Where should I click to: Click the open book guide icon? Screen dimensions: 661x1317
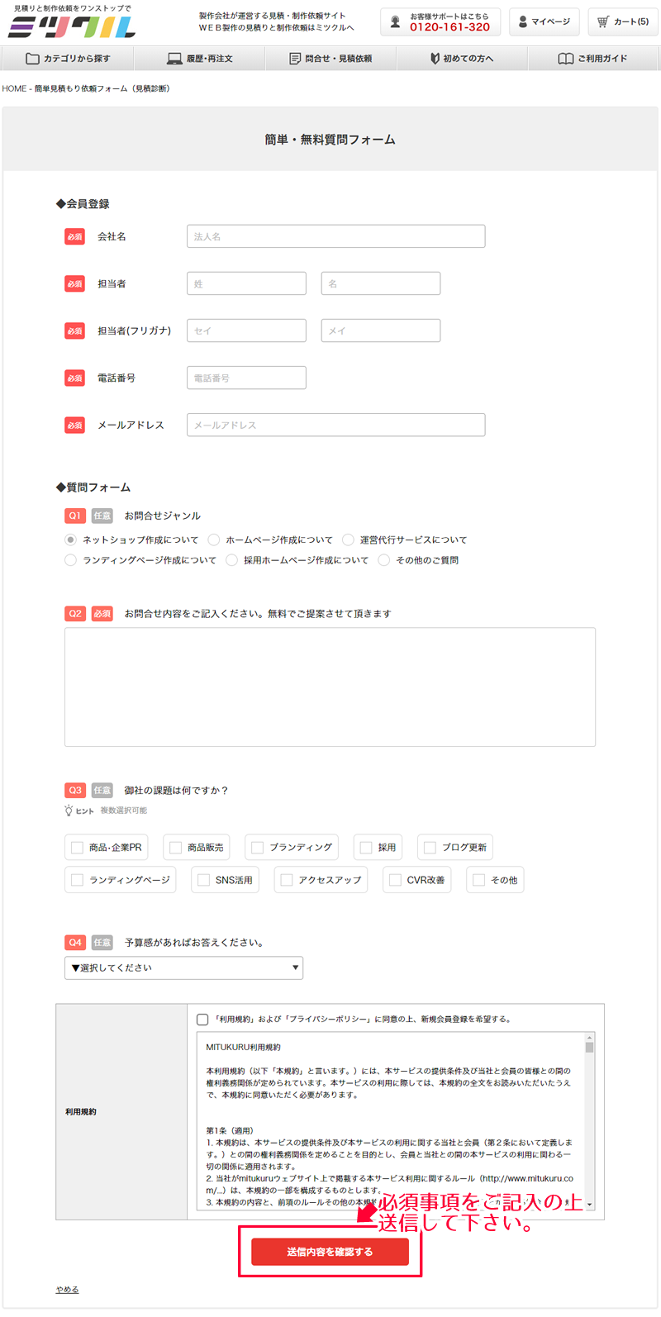566,59
